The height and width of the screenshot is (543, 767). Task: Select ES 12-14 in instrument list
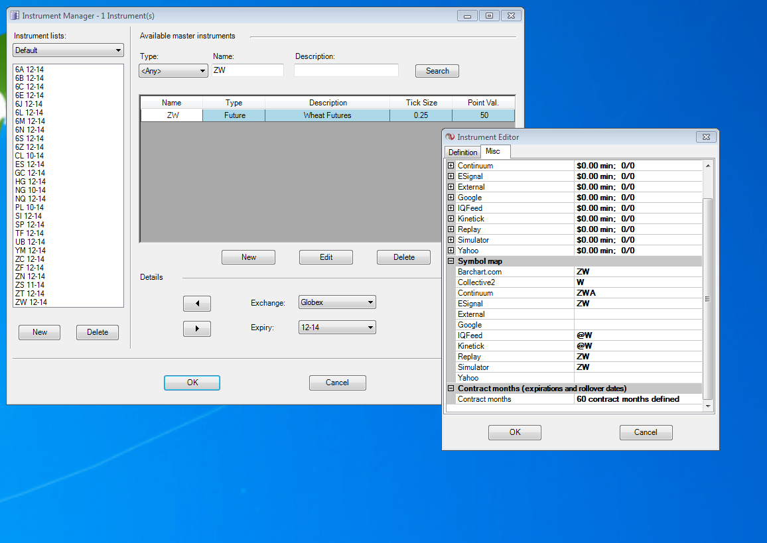tap(29, 164)
